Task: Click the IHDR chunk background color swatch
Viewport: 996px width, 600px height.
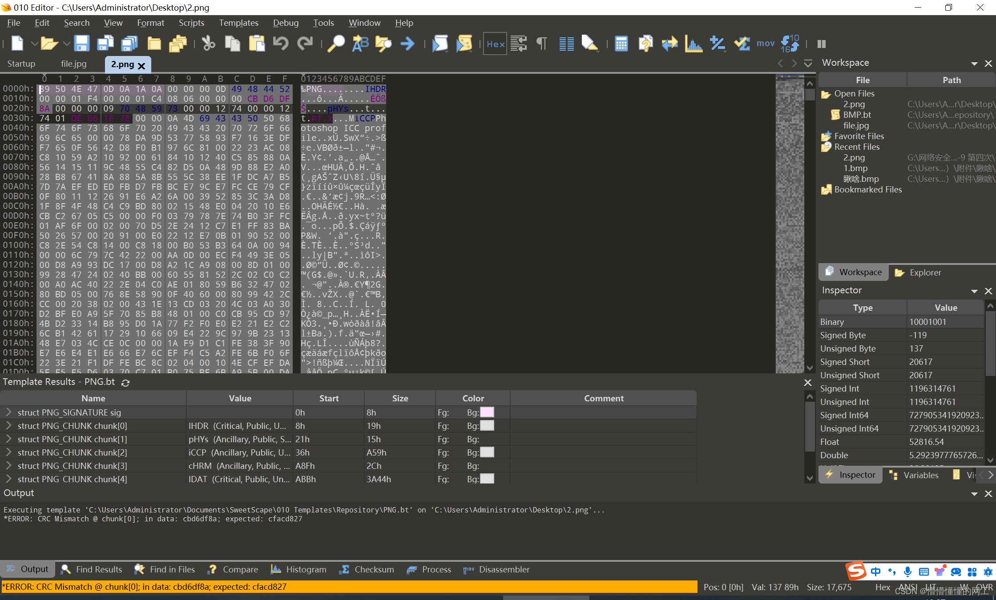Action: [x=487, y=426]
